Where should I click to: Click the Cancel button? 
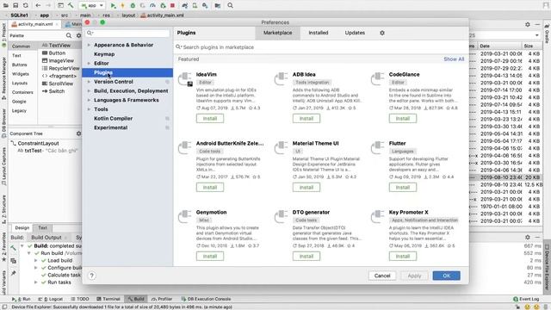382,276
